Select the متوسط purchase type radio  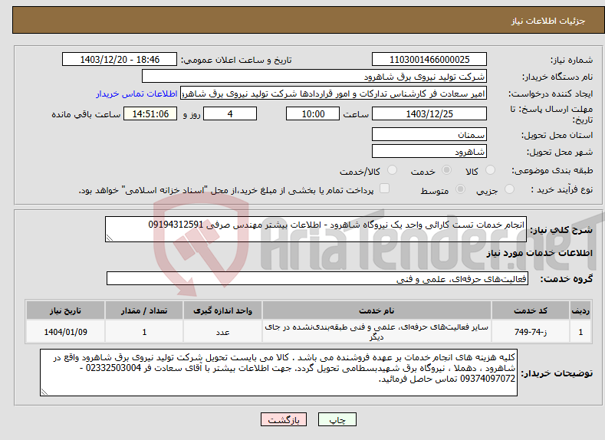point(460,189)
